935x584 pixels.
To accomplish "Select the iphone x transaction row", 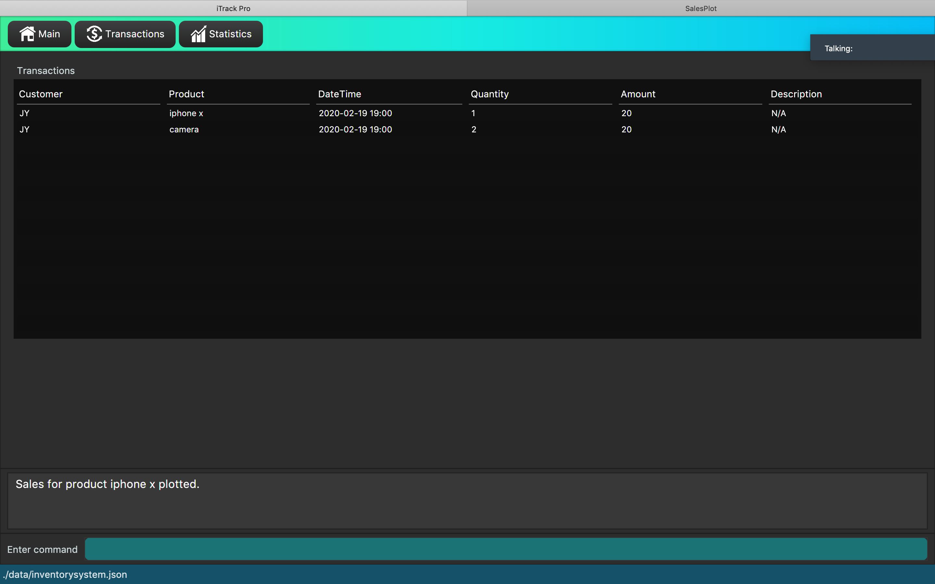I will click(x=186, y=113).
